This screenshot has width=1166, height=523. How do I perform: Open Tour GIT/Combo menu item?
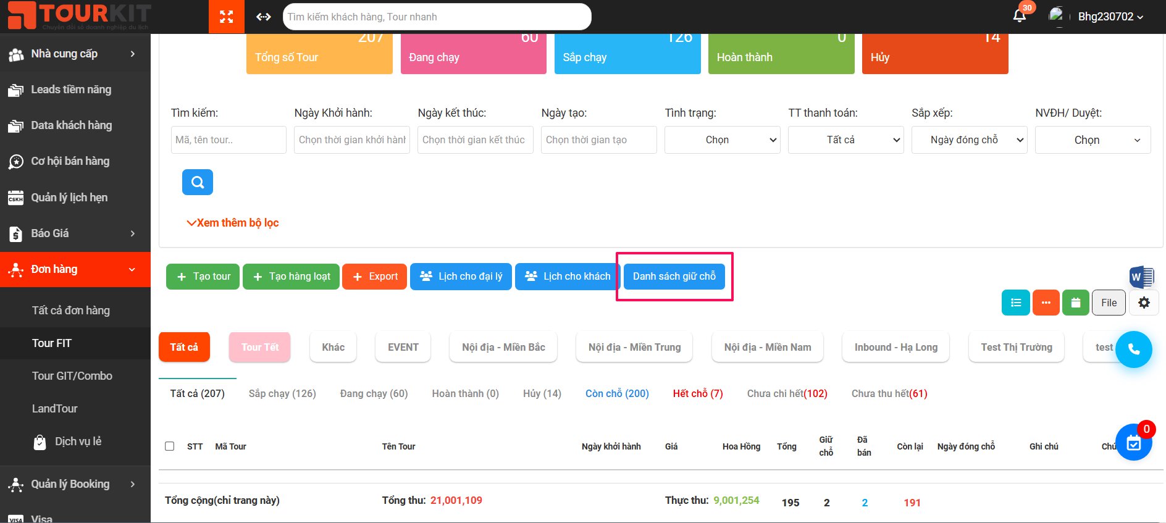tap(72, 376)
